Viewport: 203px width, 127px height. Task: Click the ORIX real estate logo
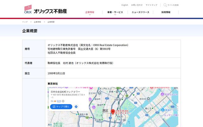(46, 9)
